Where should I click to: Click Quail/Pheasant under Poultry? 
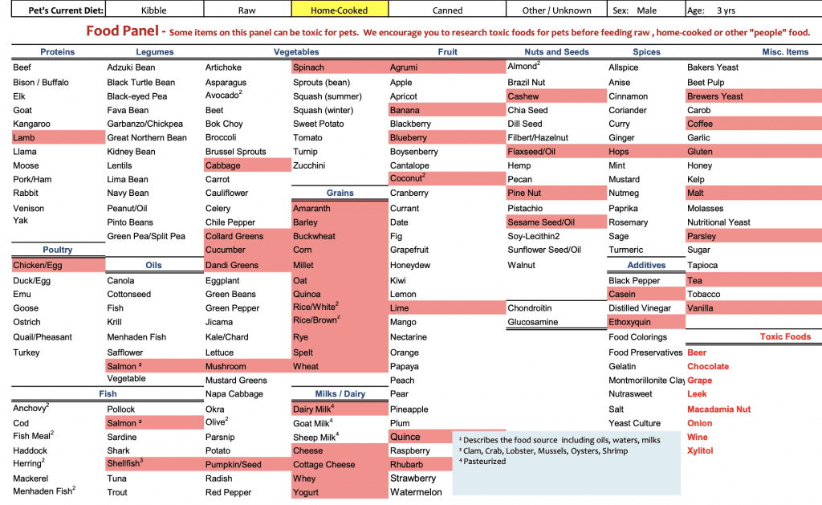click(x=43, y=336)
